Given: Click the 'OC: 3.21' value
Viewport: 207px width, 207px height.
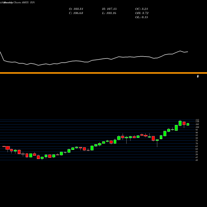Looking at the screenshot, I should 142,9.
